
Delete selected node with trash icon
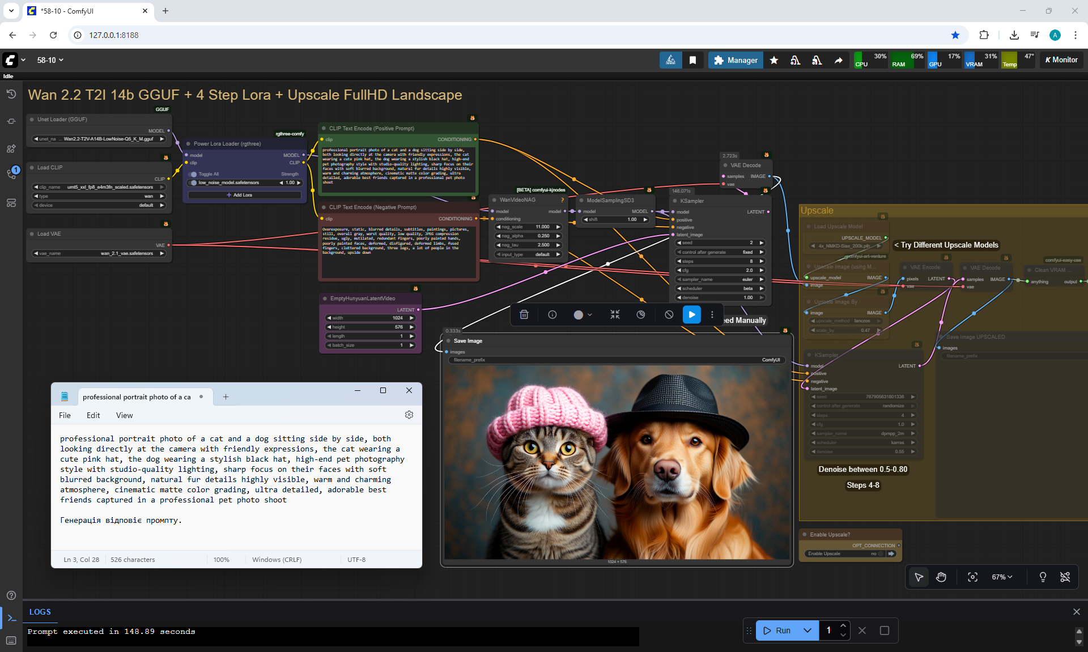click(x=524, y=315)
